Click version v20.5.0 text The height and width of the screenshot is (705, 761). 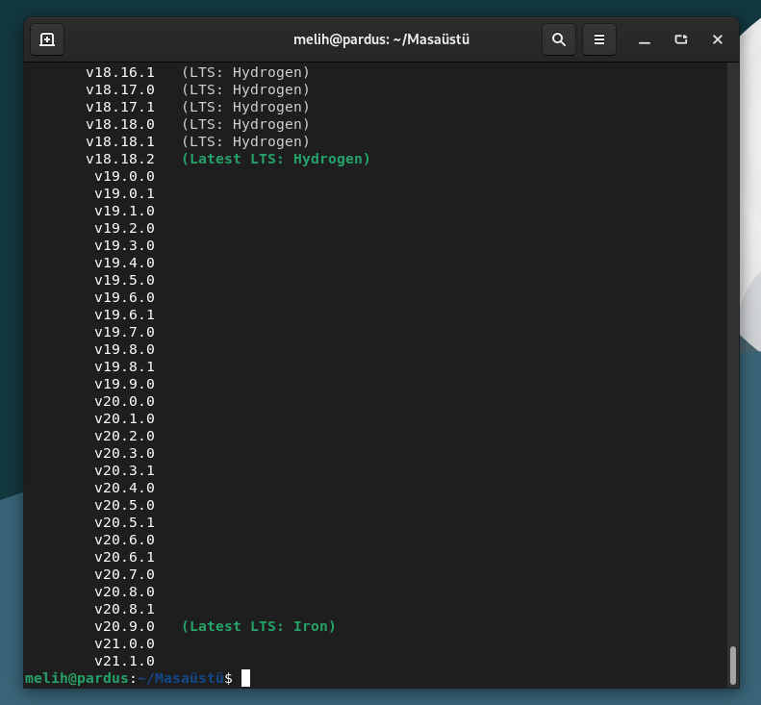coord(125,505)
